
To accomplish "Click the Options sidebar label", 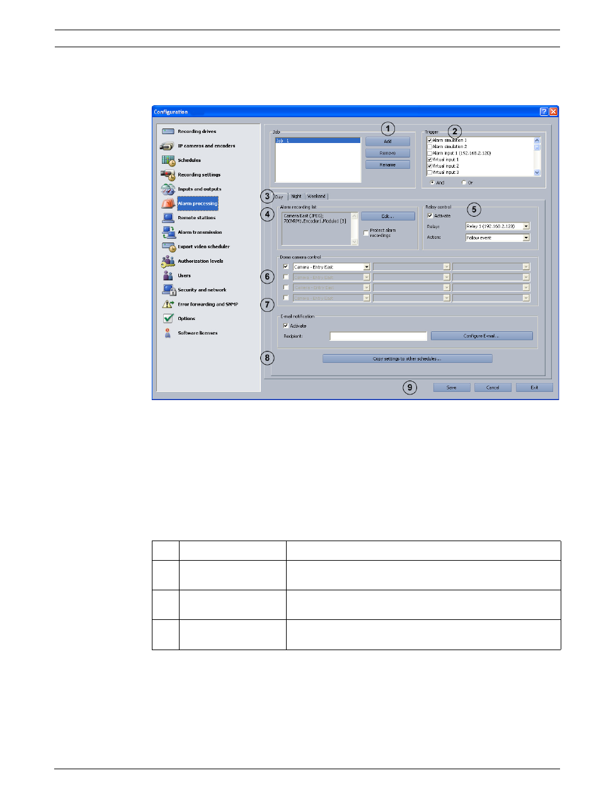I will click(186, 319).
